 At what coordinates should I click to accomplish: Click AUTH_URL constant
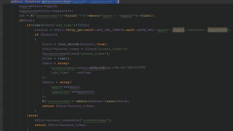pyautogui.click(x=146, y=30)
